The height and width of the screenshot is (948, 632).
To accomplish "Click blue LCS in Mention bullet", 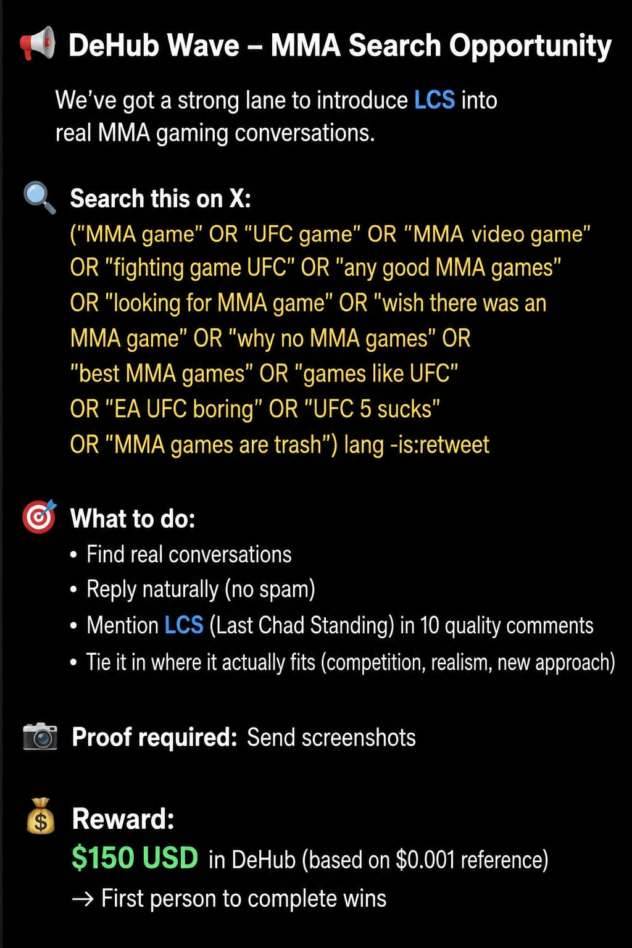I will [184, 625].
